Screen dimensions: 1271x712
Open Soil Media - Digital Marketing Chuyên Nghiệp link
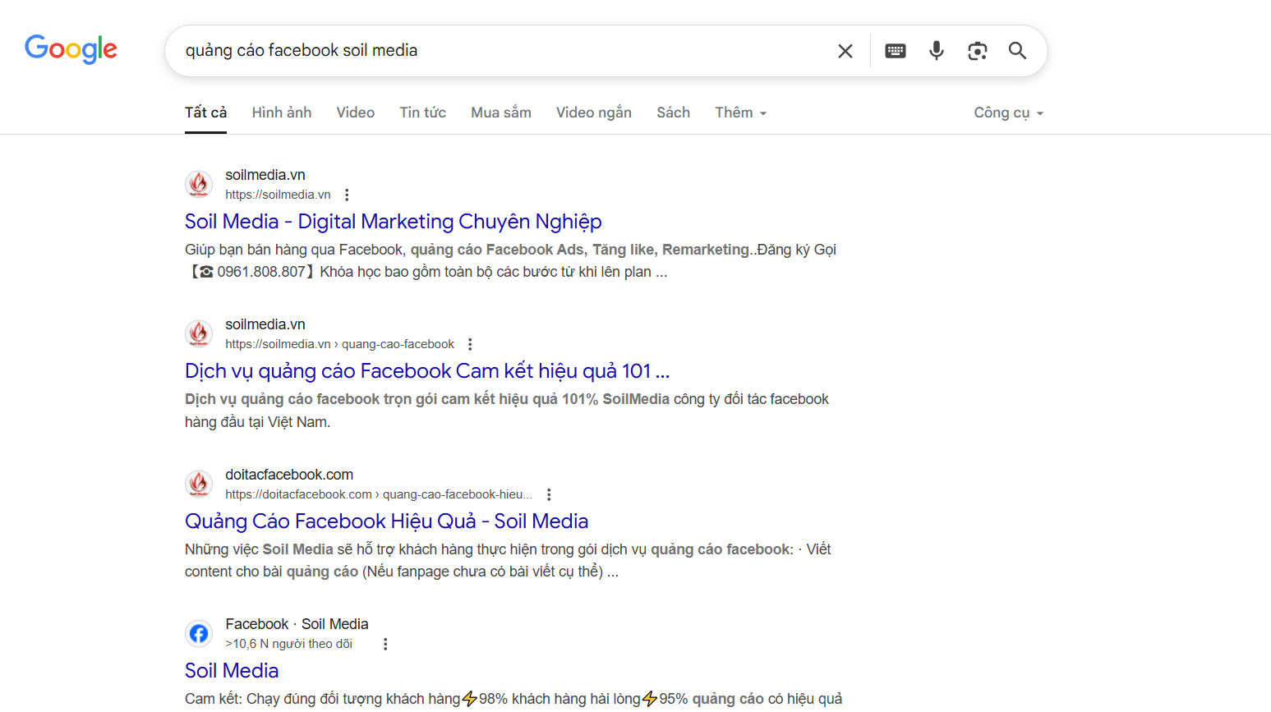pyautogui.click(x=394, y=222)
